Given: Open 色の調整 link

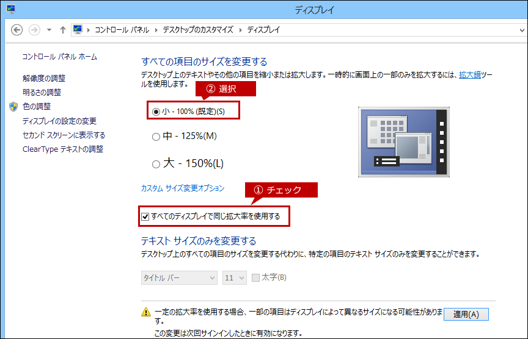Looking at the screenshot, I should click(37, 107).
